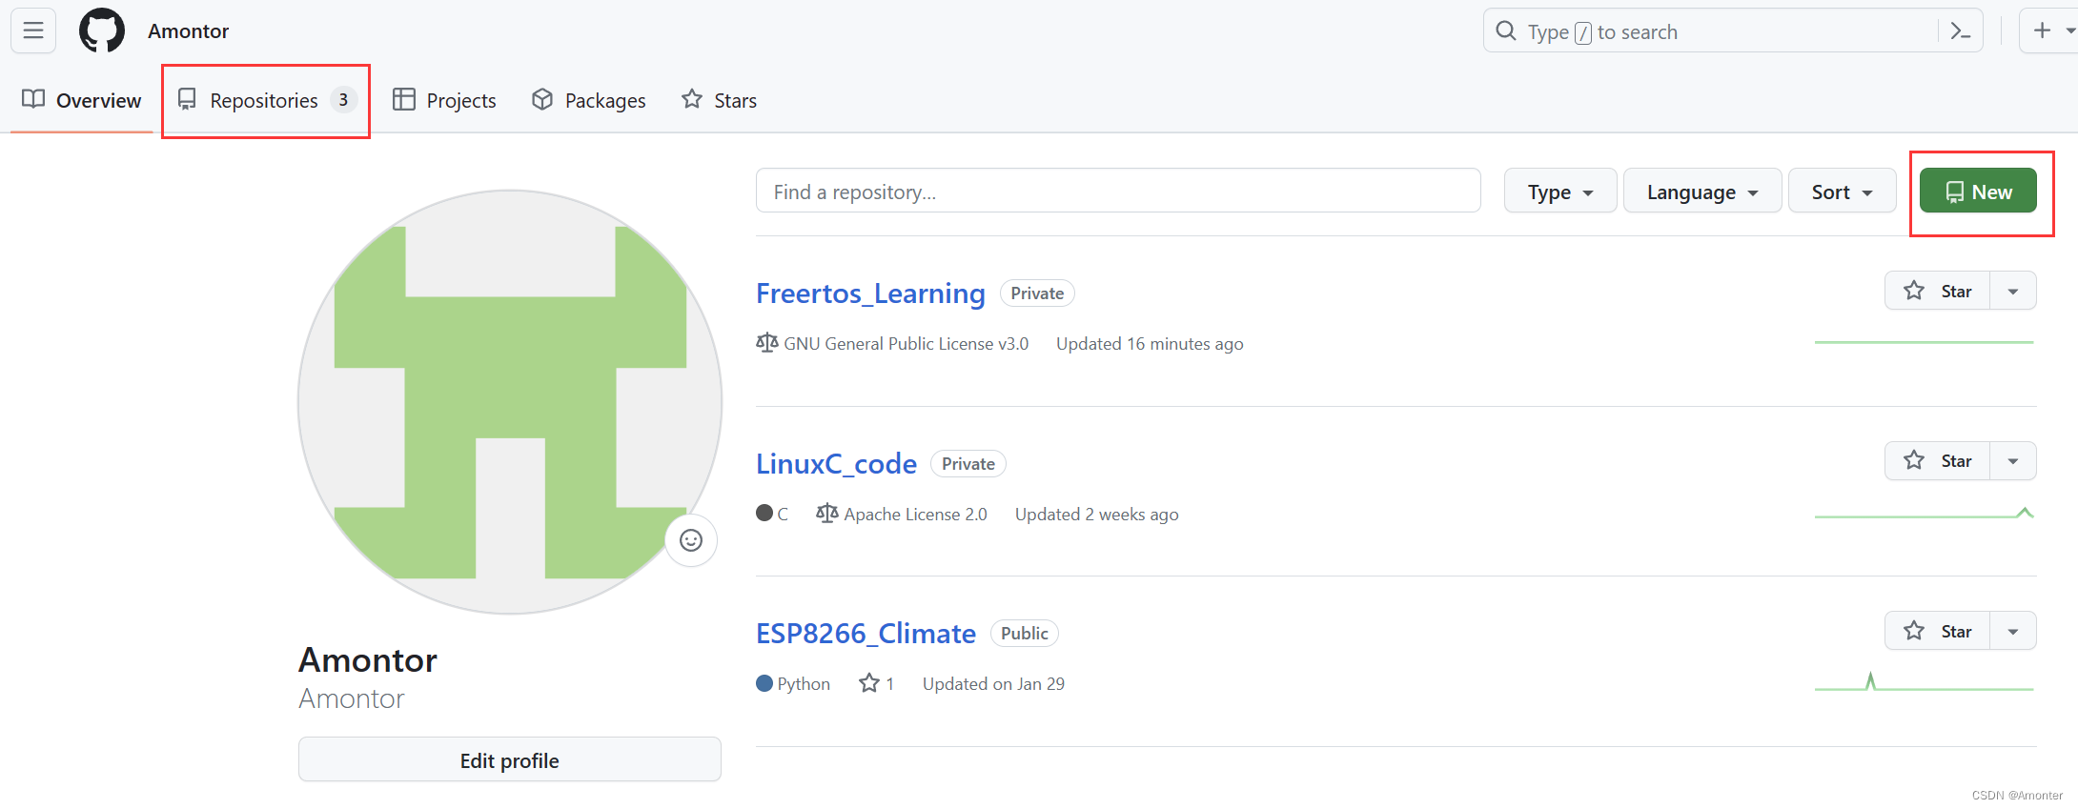Expand star list options for ESP8266_Climate
Viewport: 2078px width, 809px height.
2013,631
